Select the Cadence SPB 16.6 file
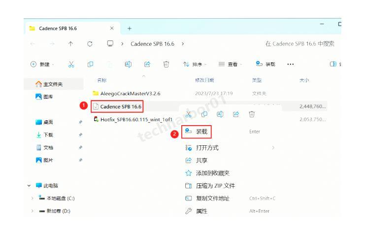This screenshot has width=365, height=235. coord(117,107)
